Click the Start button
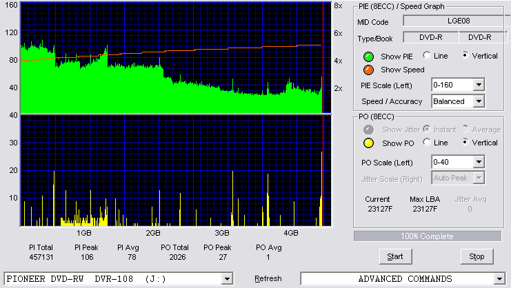The image size is (511, 288). (395, 256)
